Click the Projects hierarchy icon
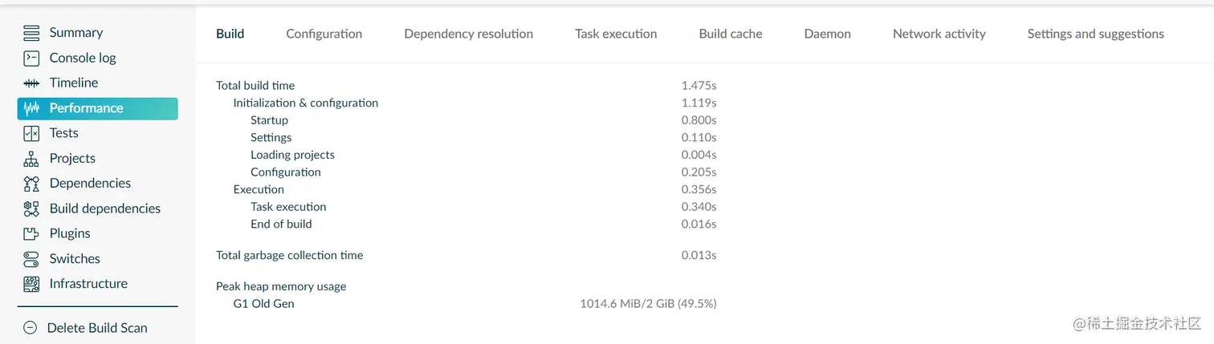The height and width of the screenshot is (344, 1214). pyautogui.click(x=31, y=158)
